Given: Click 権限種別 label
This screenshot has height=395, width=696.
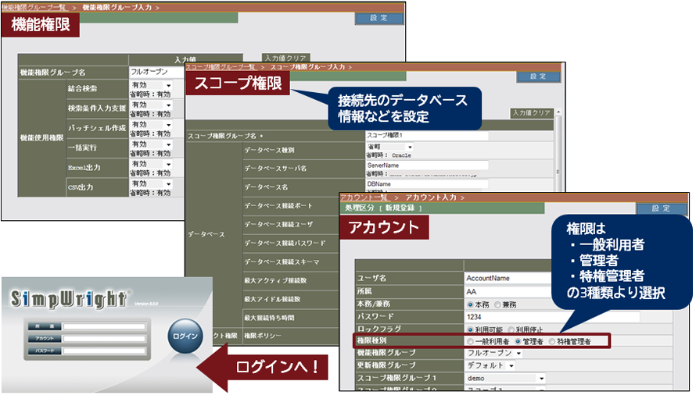Looking at the screenshot, I should (371, 341).
